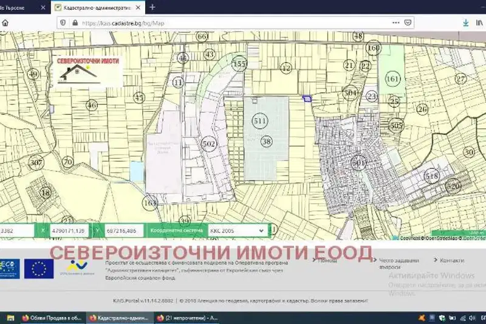The image size is (486, 324).
Task: Click the Pocket save icon
Action: pyautogui.click(x=408, y=22)
